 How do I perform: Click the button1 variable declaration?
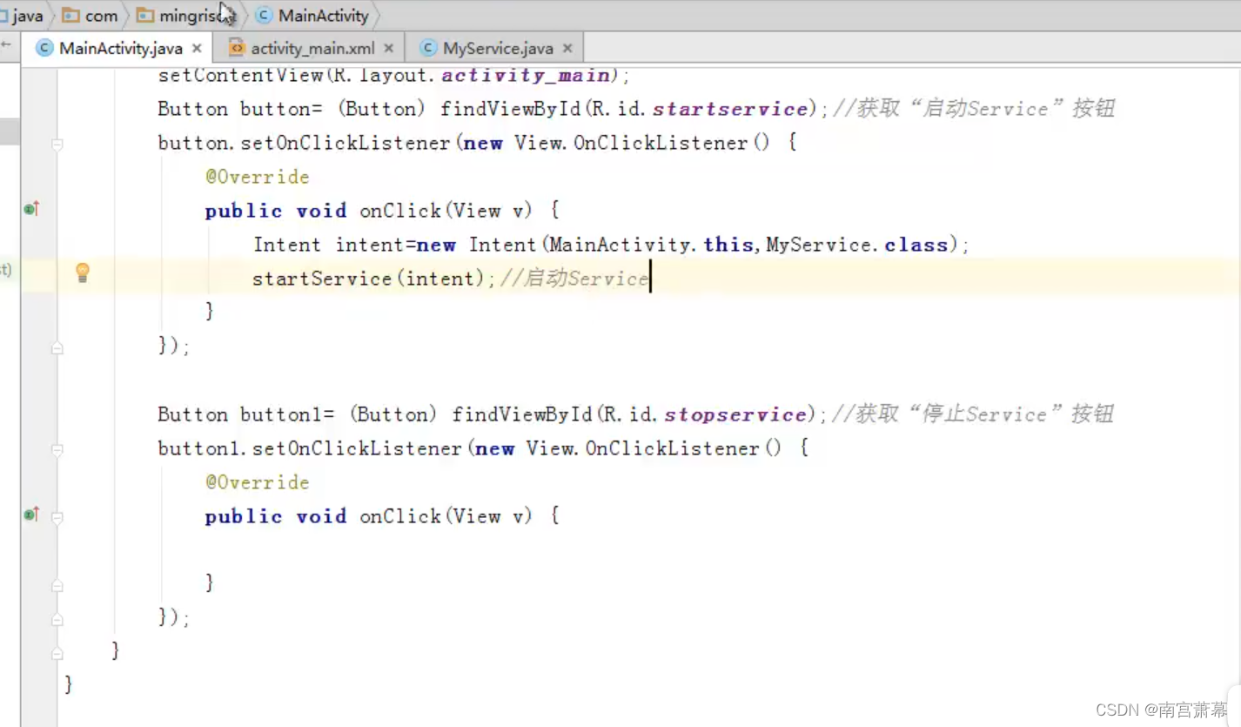[x=282, y=414]
